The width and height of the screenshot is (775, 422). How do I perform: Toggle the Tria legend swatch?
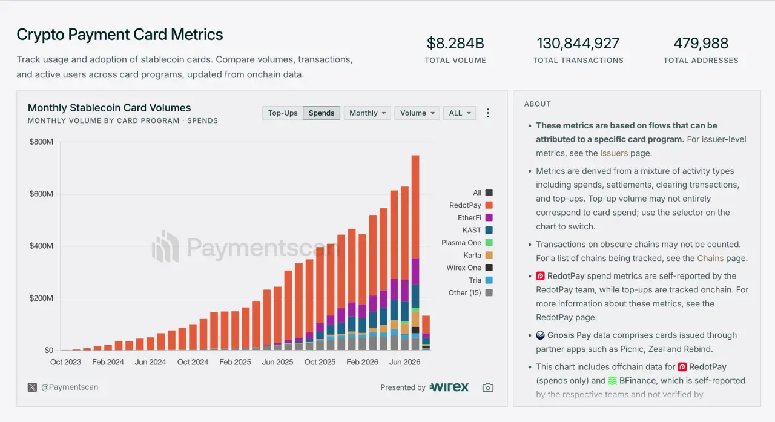click(489, 280)
